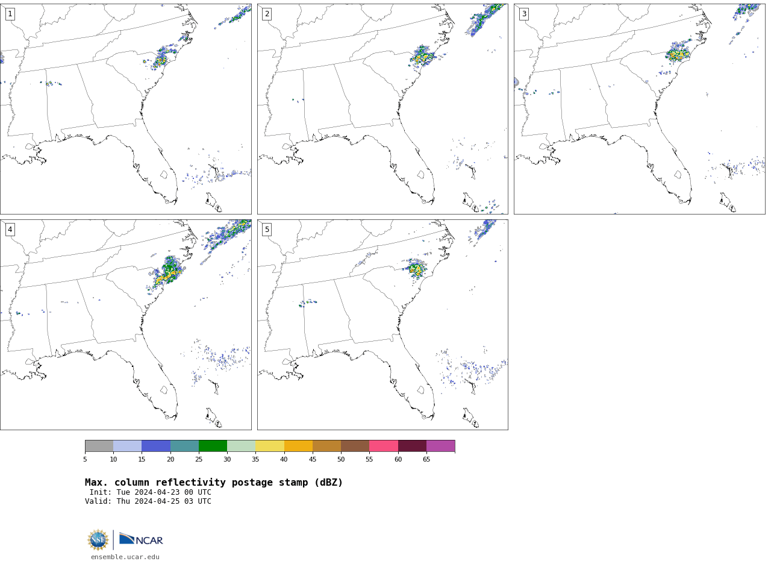This screenshot has height=564, width=771.
Task: Open postage stamp map number 2
Action: 382,109
